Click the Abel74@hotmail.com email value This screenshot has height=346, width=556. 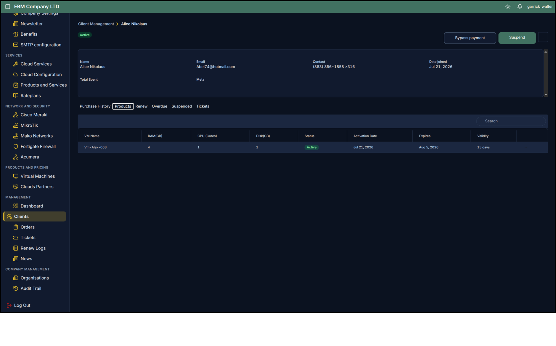pos(216,67)
